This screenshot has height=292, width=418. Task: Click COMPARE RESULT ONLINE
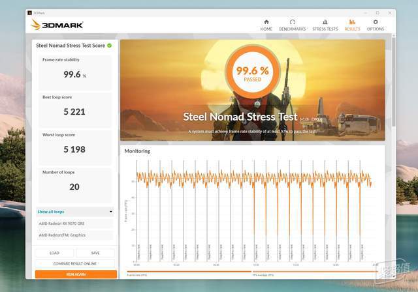(75, 263)
